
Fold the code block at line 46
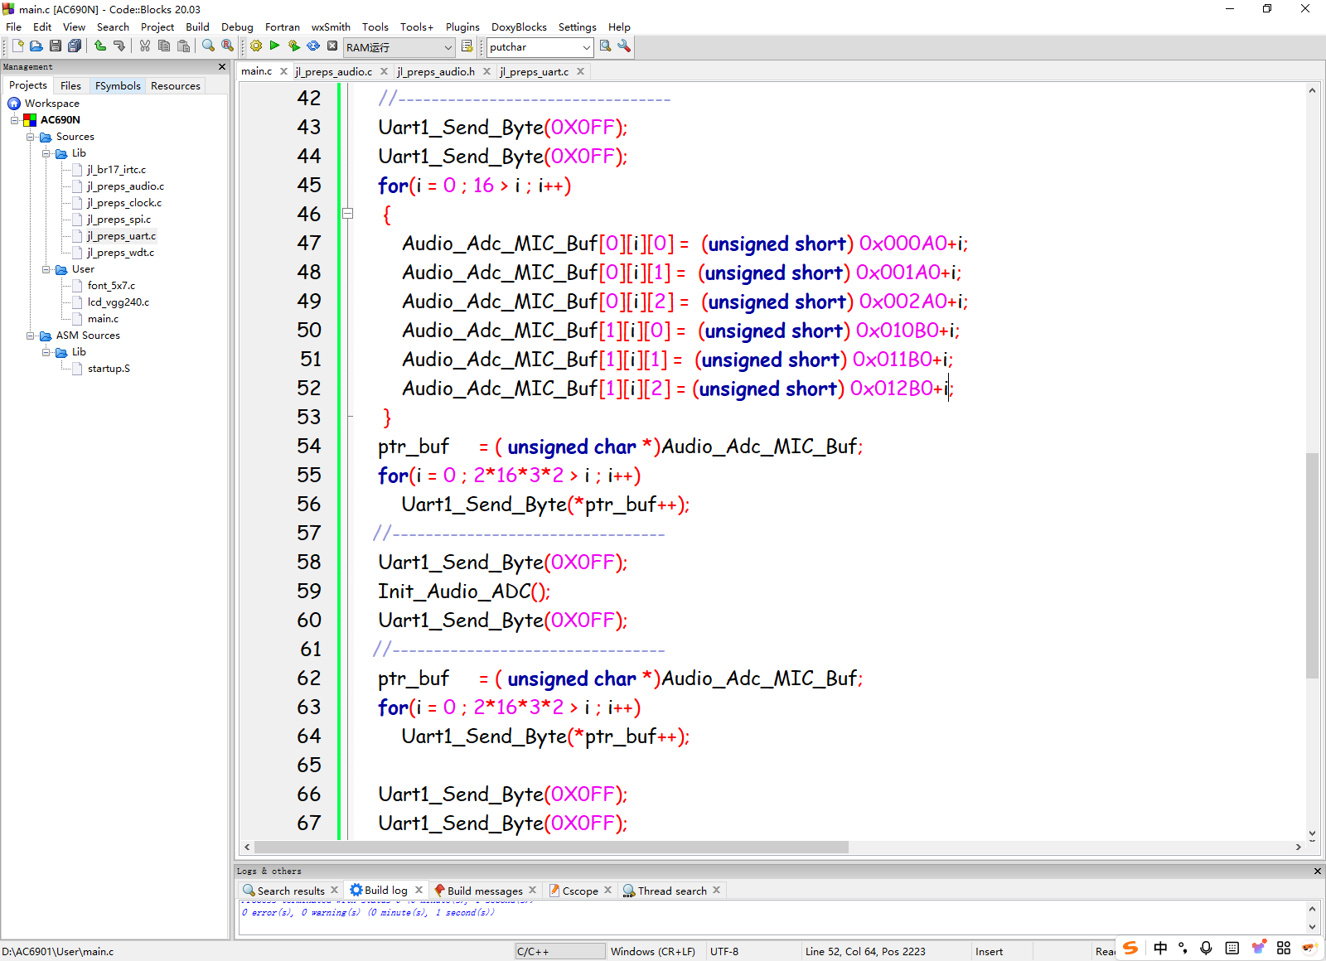(348, 214)
